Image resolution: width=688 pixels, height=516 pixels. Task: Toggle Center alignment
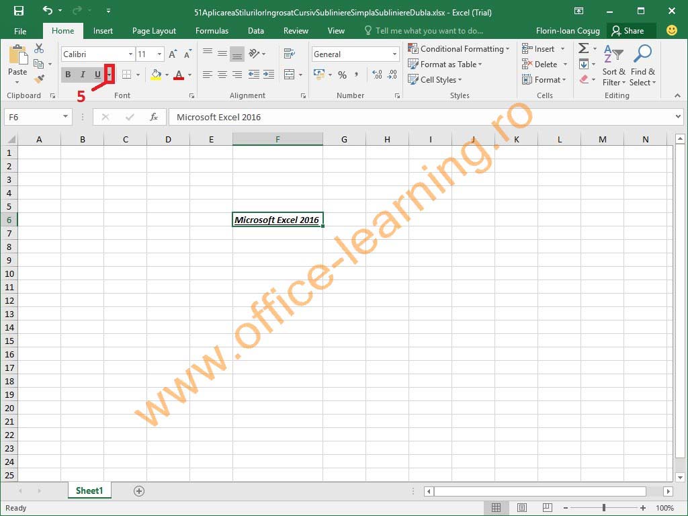tap(222, 75)
